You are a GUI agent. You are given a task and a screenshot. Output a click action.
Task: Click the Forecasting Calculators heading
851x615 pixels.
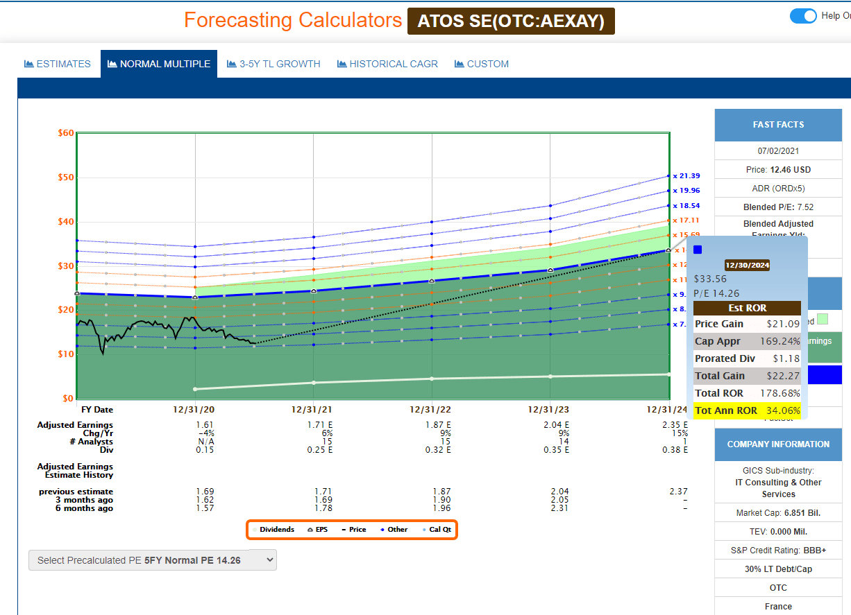292,20
